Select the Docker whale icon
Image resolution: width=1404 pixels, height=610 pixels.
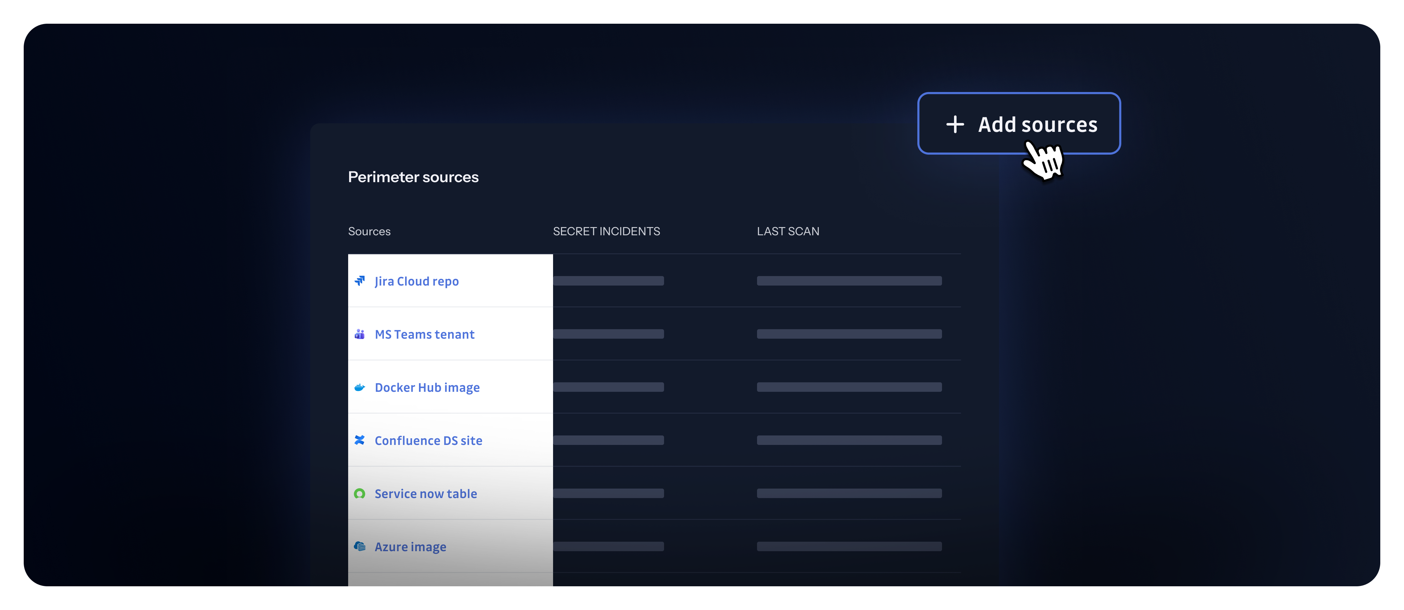[360, 387]
